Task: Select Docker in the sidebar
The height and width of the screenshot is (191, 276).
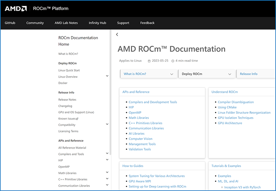Action: [x=63, y=83]
